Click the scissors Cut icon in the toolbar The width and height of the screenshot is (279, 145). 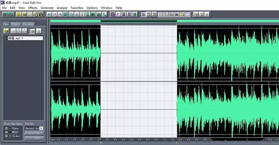coord(77,14)
